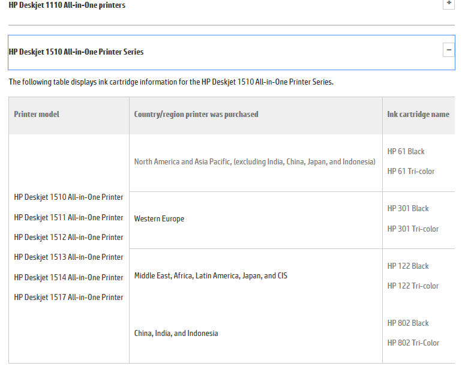Click the HP 301 Tri-color cartridge text
465x378 pixels.
pos(413,229)
